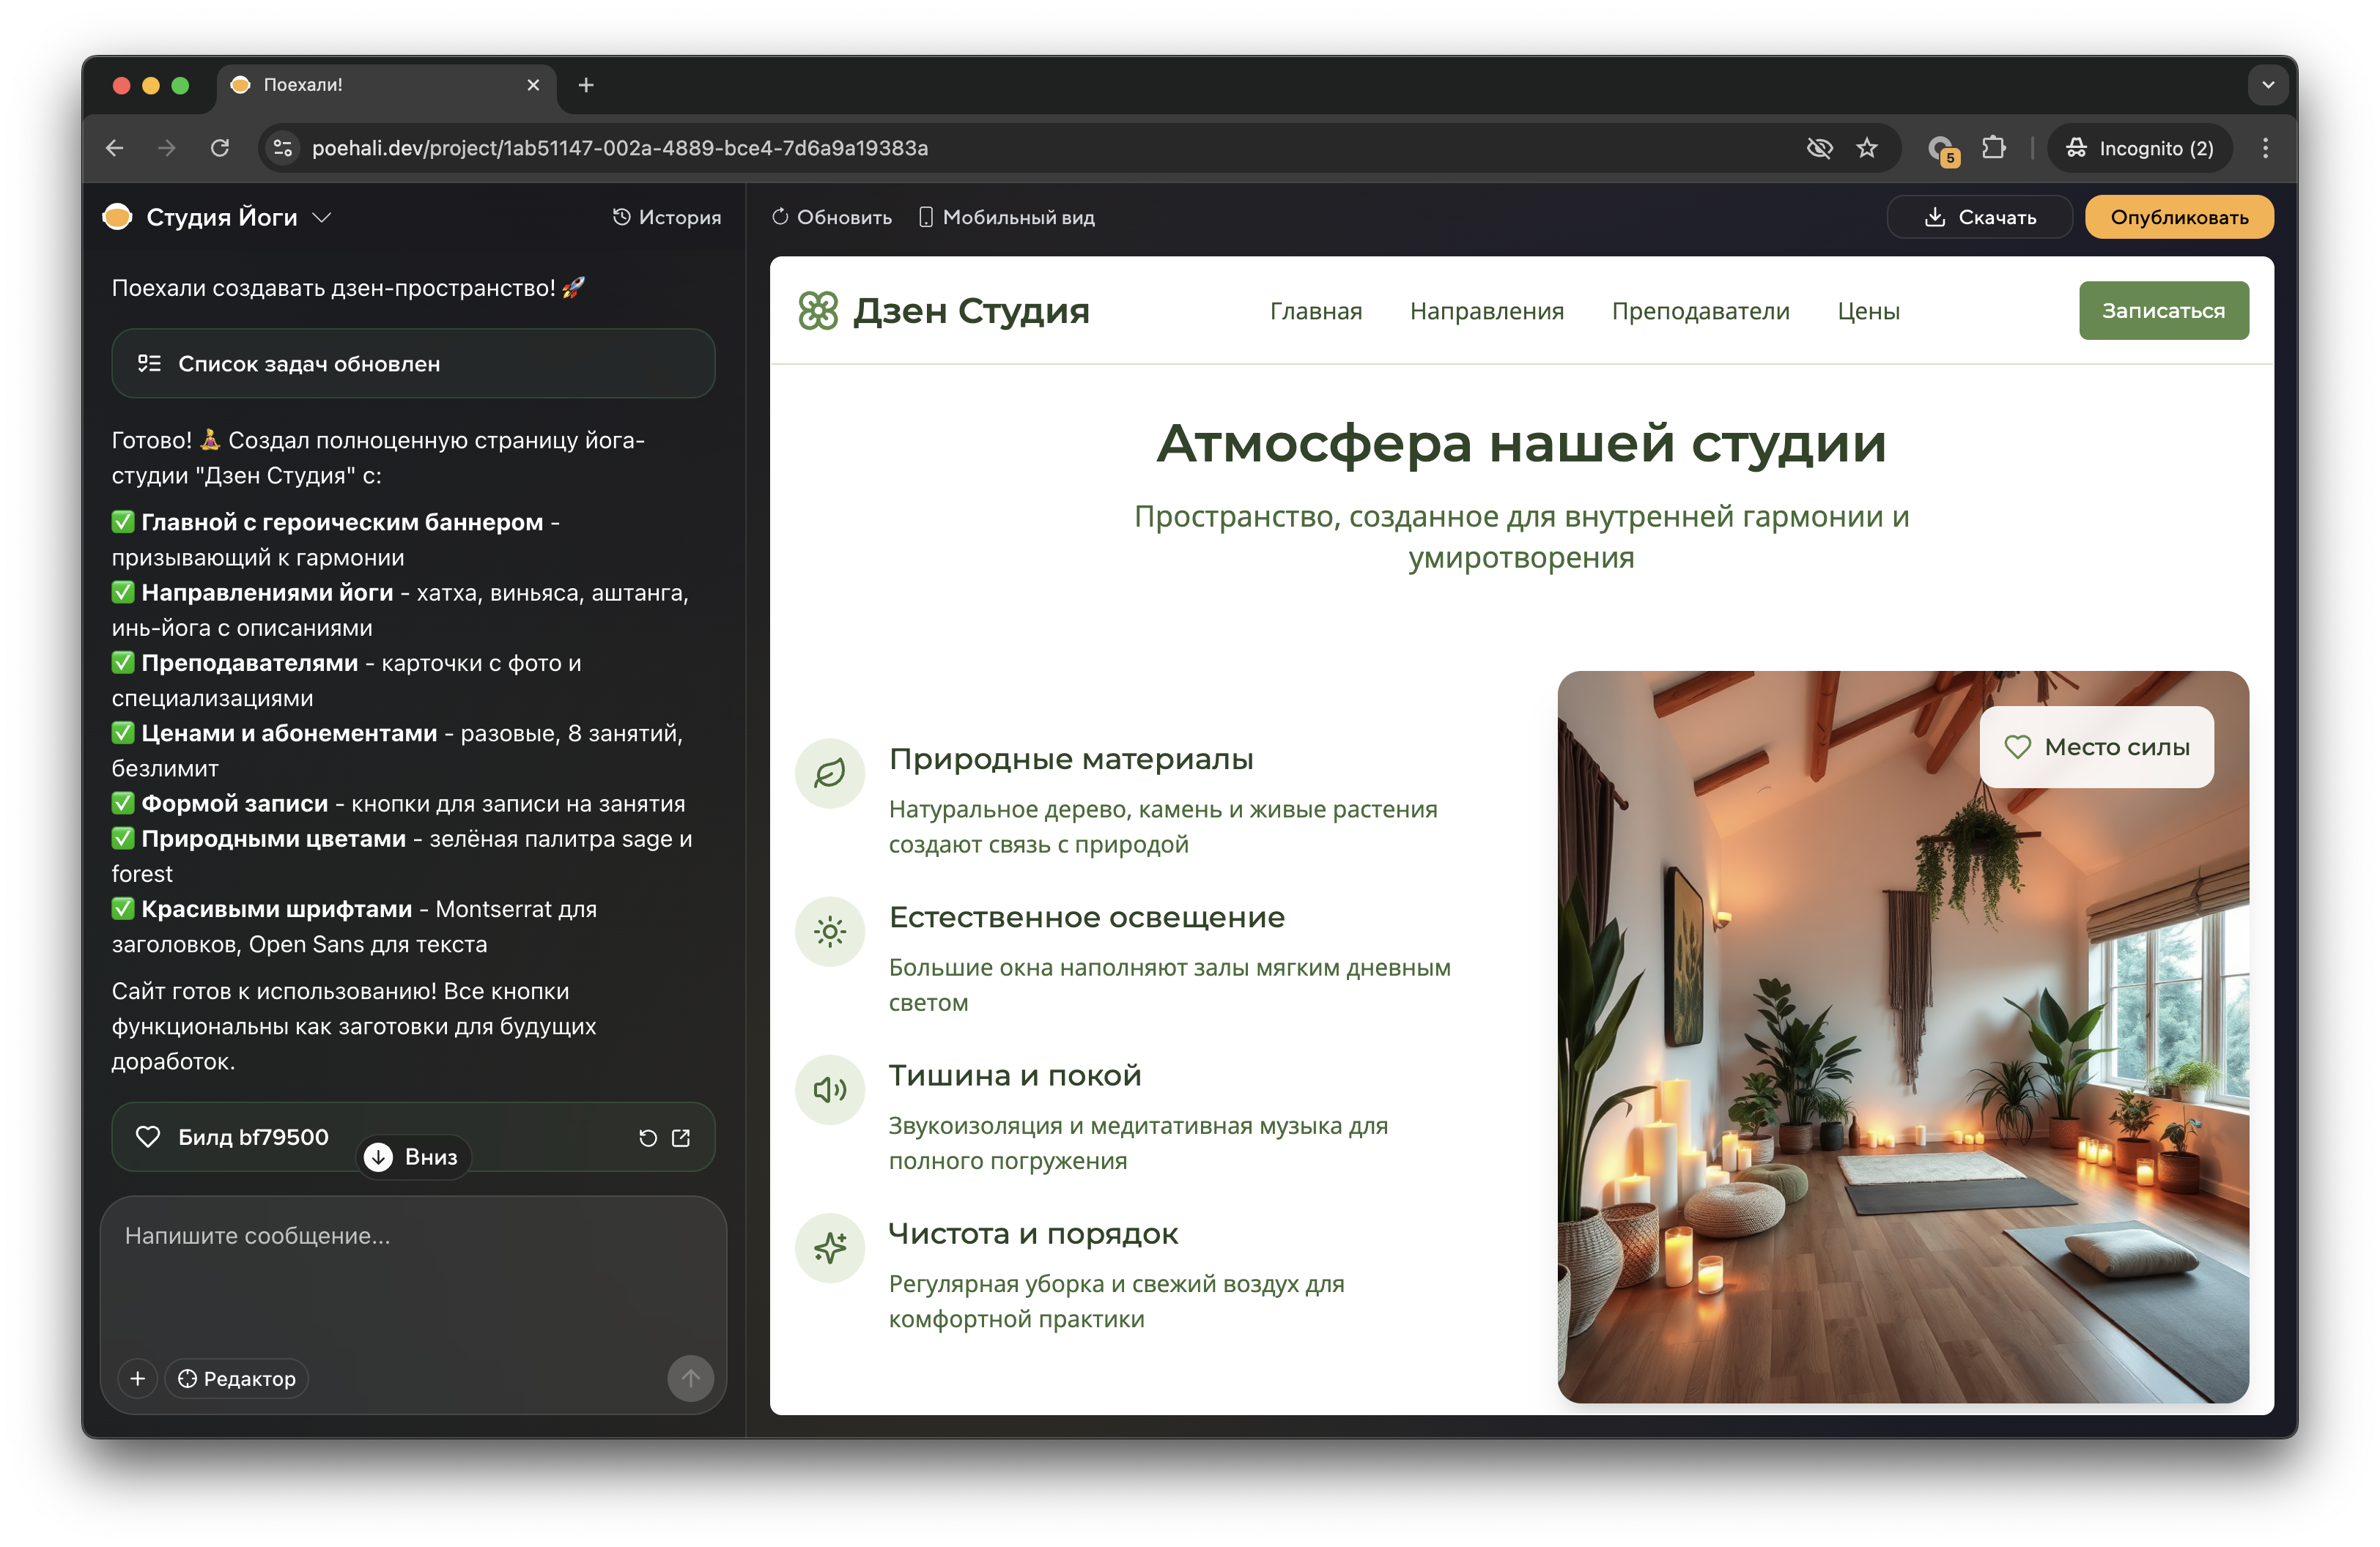
Task: Focus the Напишите сообщение input field
Action: pos(413,1269)
